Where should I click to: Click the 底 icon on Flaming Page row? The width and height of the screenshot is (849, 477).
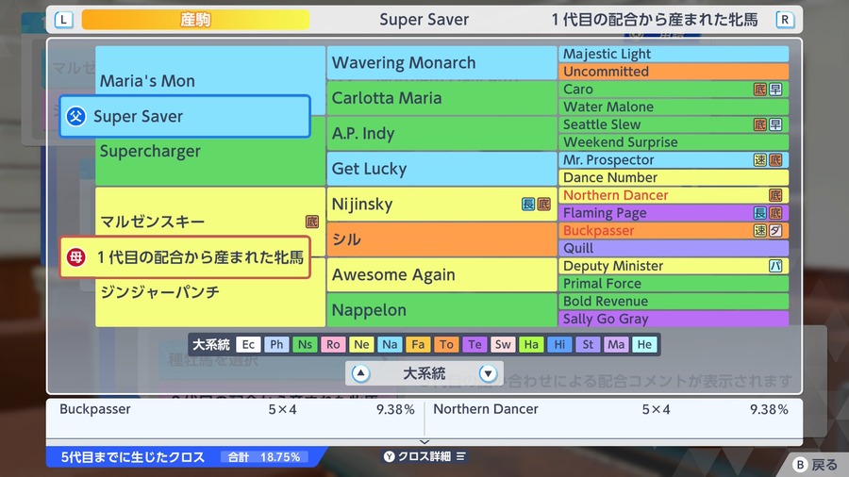click(x=775, y=213)
